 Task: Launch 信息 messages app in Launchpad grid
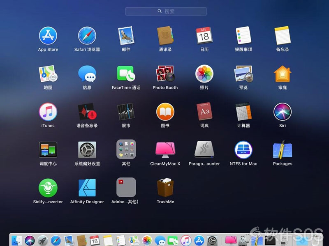[x=87, y=74]
